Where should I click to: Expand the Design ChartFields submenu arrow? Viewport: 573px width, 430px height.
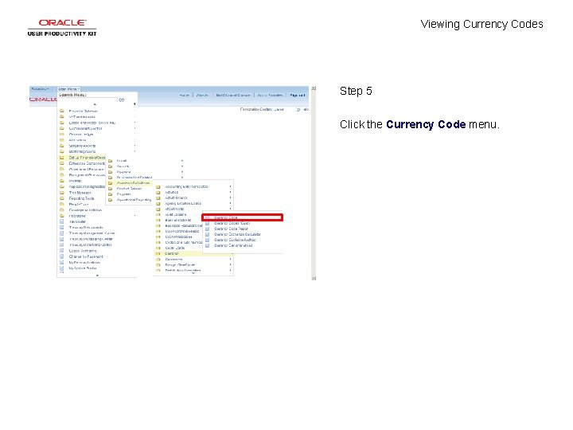pos(230,264)
